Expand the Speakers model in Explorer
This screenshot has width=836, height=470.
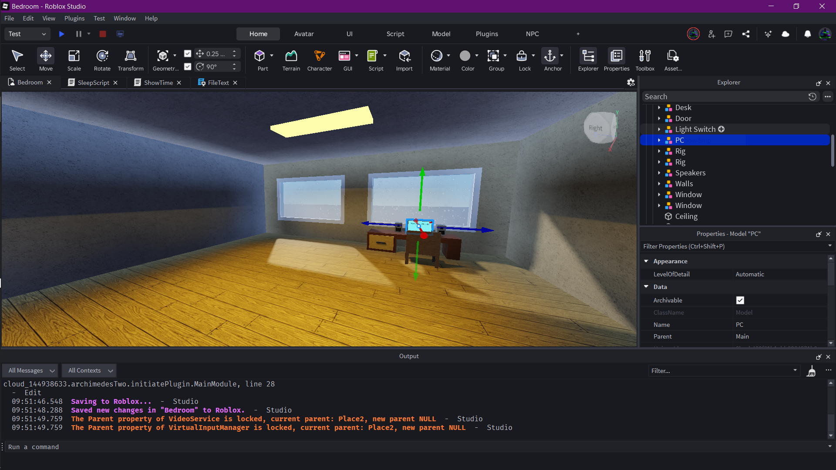pos(659,173)
